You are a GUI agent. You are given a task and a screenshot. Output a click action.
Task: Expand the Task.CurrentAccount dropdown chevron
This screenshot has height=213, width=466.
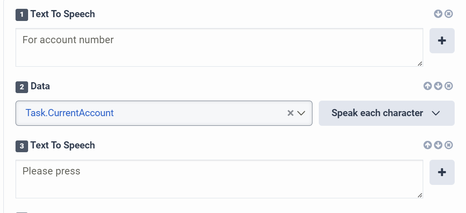(x=301, y=113)
